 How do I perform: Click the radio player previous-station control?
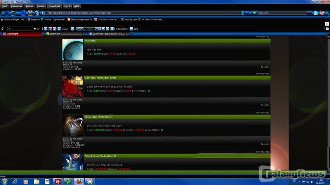coord(78,29)
